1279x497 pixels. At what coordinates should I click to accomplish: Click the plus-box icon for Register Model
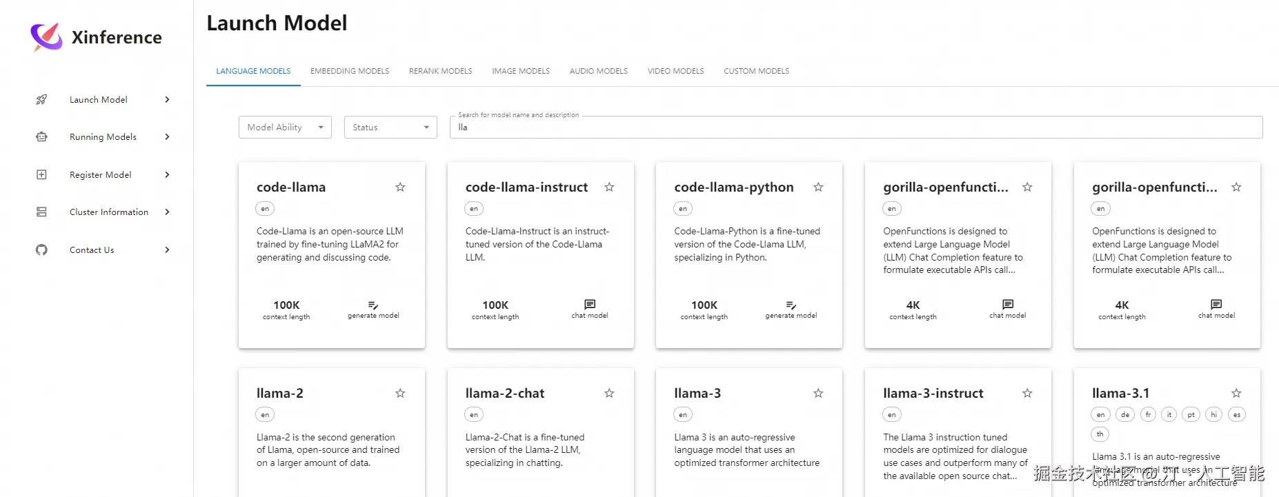[x=41, y=174]
